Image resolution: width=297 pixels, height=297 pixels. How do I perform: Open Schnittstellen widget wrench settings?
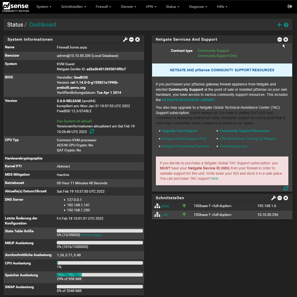click(x=273, y=198)
